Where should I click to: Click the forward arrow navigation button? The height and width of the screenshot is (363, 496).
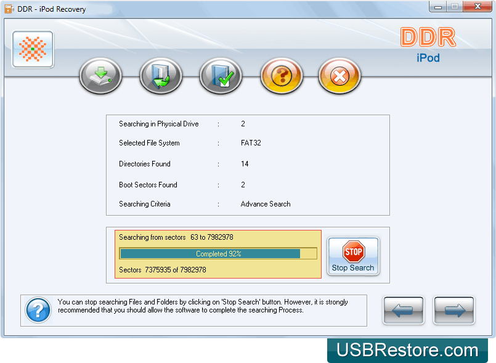point(454,310)
